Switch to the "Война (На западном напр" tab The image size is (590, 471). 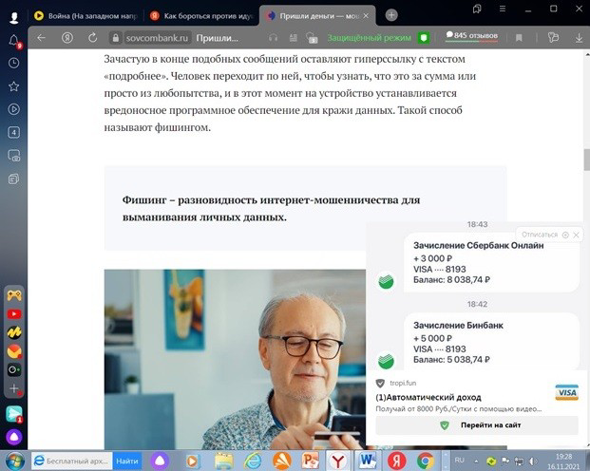(84, 15)
